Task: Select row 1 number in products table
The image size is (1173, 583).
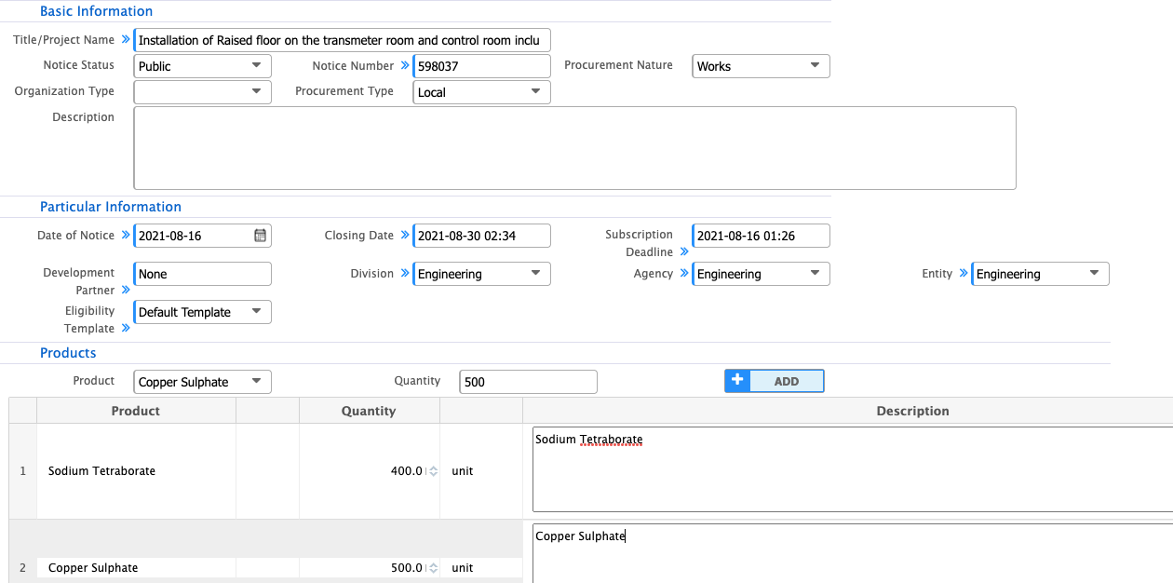Action: pyautogui.click(x=23, y=471)
